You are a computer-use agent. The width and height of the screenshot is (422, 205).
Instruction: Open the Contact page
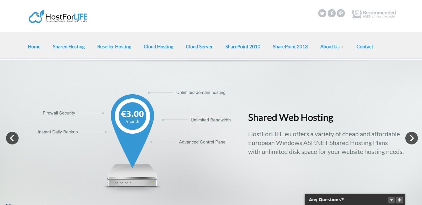pyautogui.click(x=365, y=47)
